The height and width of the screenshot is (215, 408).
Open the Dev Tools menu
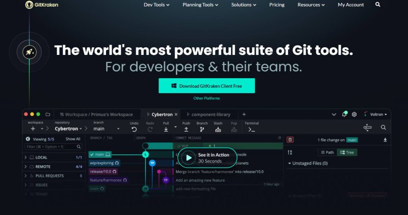click(157, 5)
